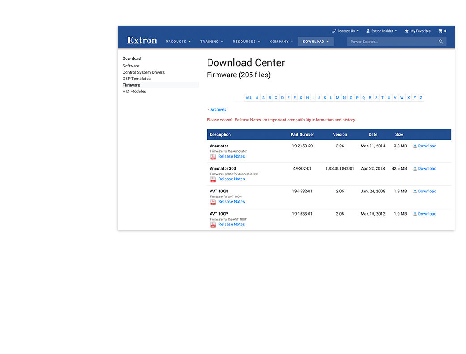Open Release Notes for Annotator

pos(232,156)
